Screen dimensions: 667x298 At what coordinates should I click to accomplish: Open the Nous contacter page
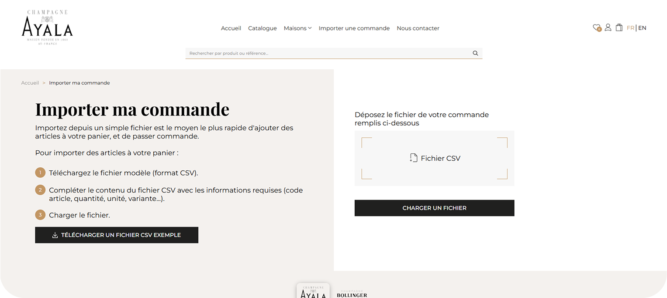pyautogui.click(x=418, y=28)
